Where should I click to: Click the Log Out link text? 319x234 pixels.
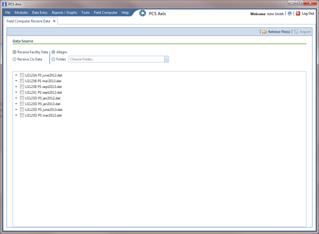308,13
